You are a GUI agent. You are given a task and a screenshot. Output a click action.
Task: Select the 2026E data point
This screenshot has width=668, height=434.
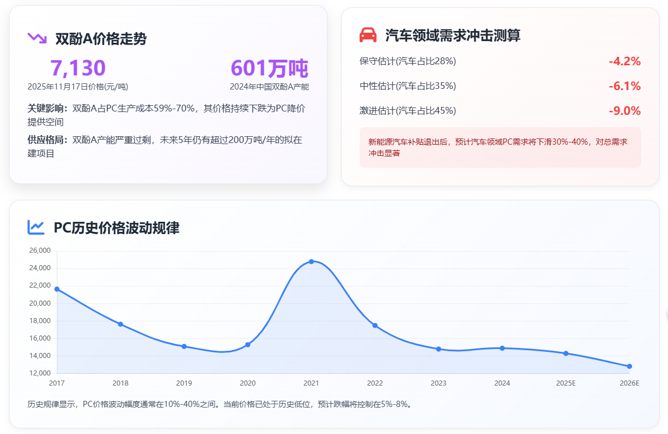click(629, 366)
